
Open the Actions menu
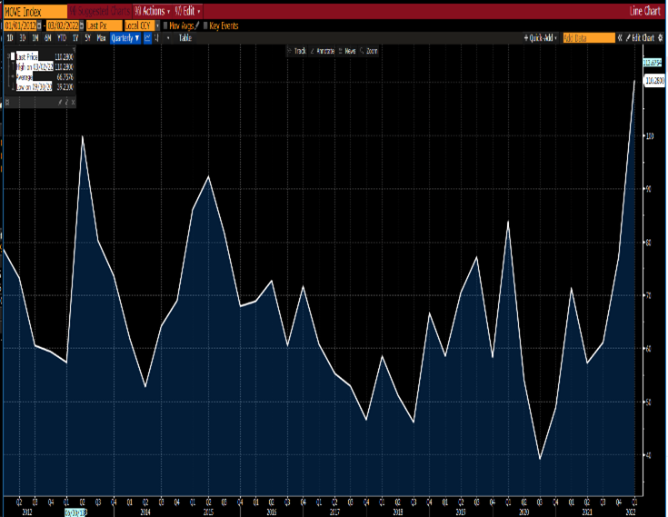point(149,11)
